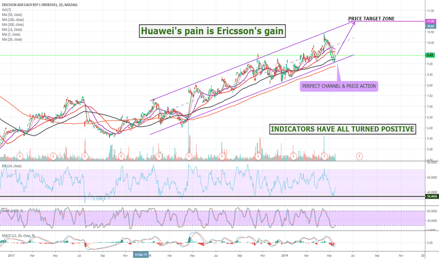
Task: Select the MA (26, close) legend entry
Action: [x=12, y=40]
